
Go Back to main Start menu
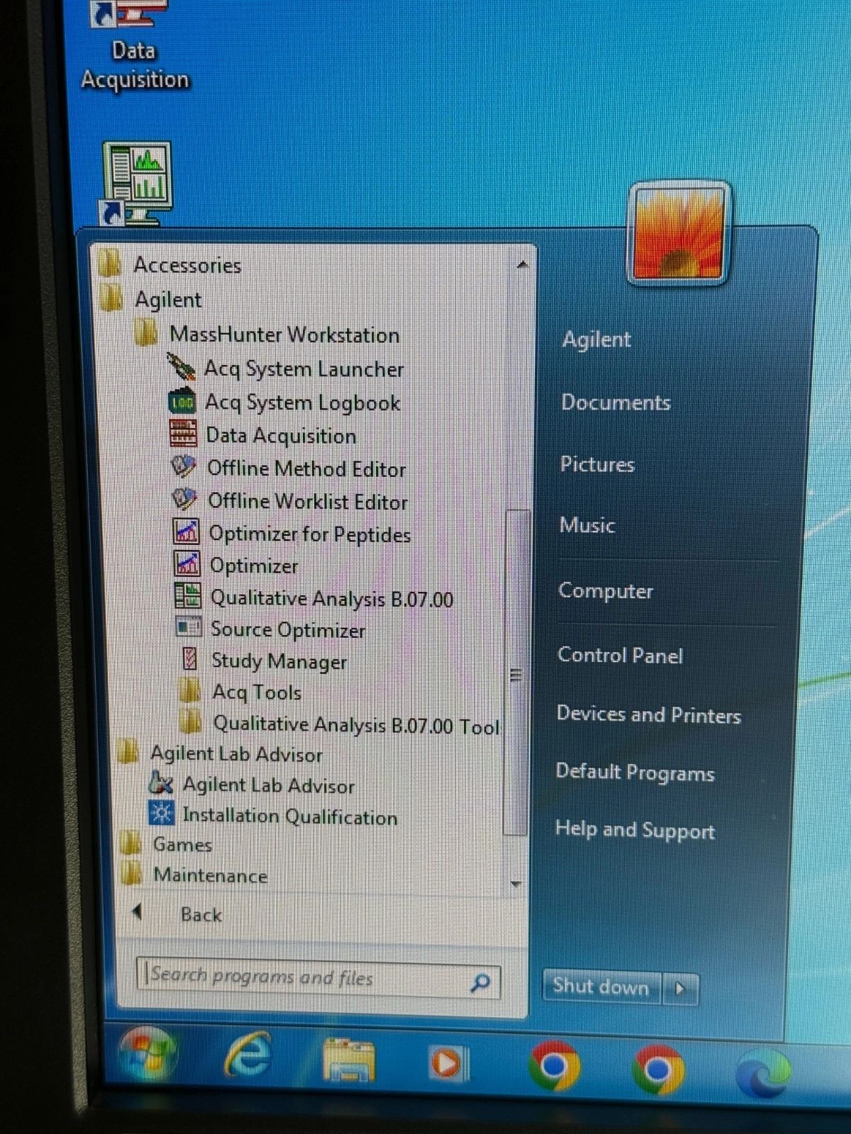200,914
